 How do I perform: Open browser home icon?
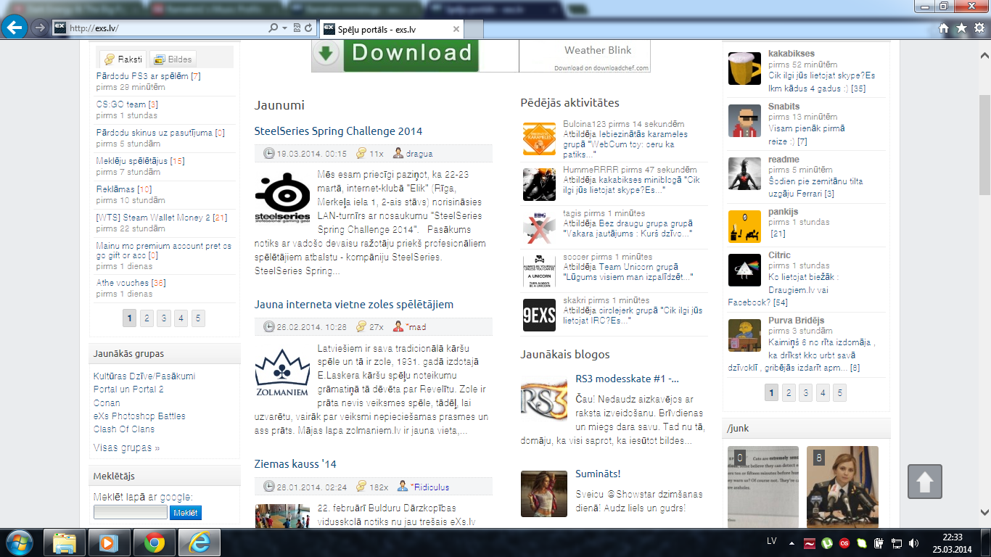tap(944, 28)
